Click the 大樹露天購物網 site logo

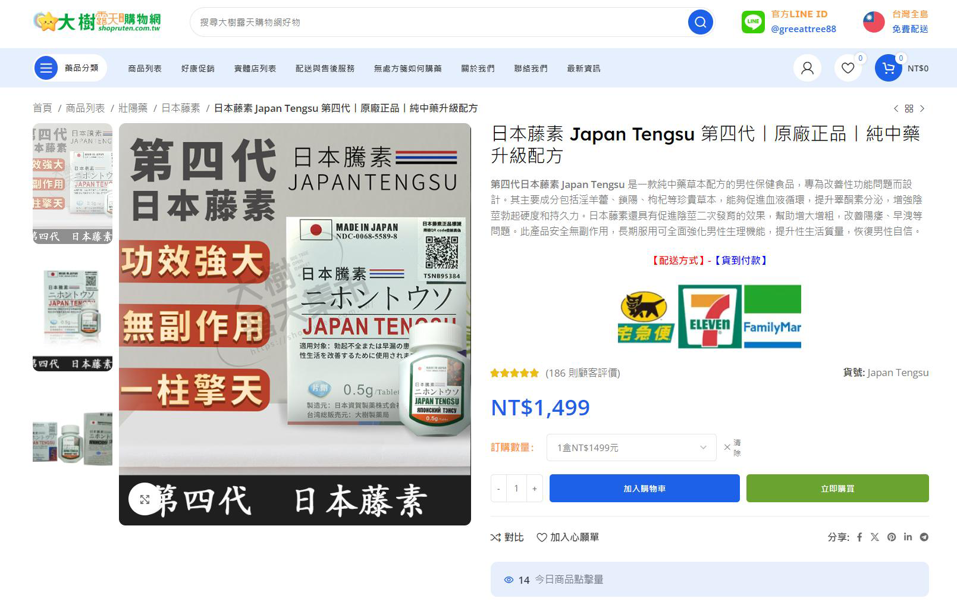[x=97, y=21]
